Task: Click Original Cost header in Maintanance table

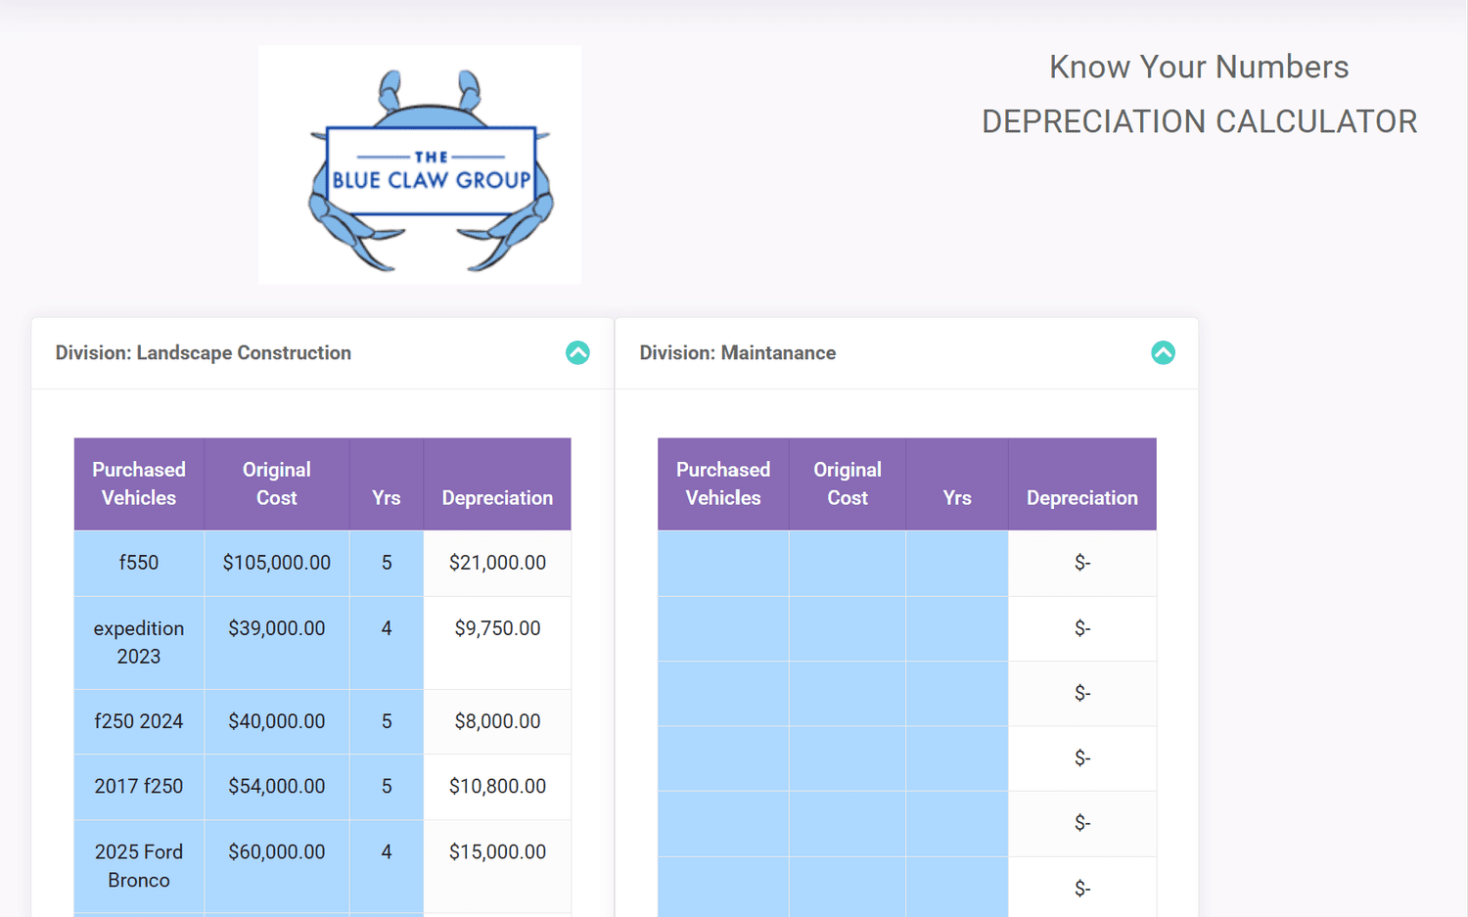Action: coord(848,483)
